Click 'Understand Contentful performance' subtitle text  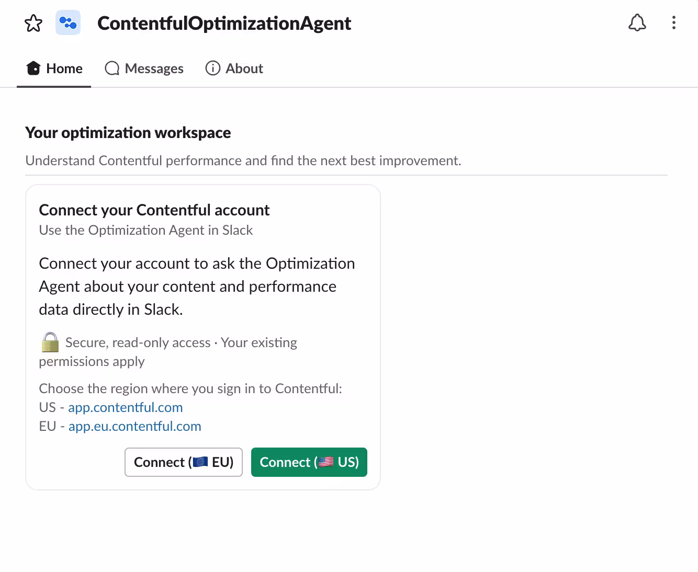[243, 161]
